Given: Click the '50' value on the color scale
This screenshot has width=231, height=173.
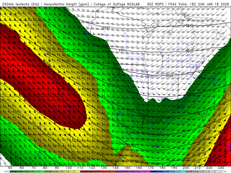Looking at the screenshot, I should coord(10,168).
